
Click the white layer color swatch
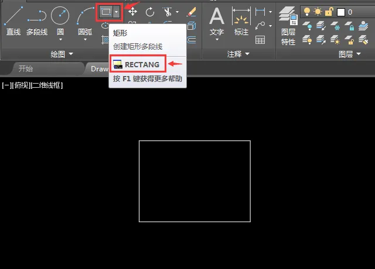(341, 12)
